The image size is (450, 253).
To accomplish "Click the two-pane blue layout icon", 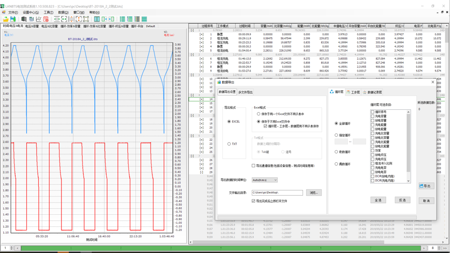I will (97, 19).
